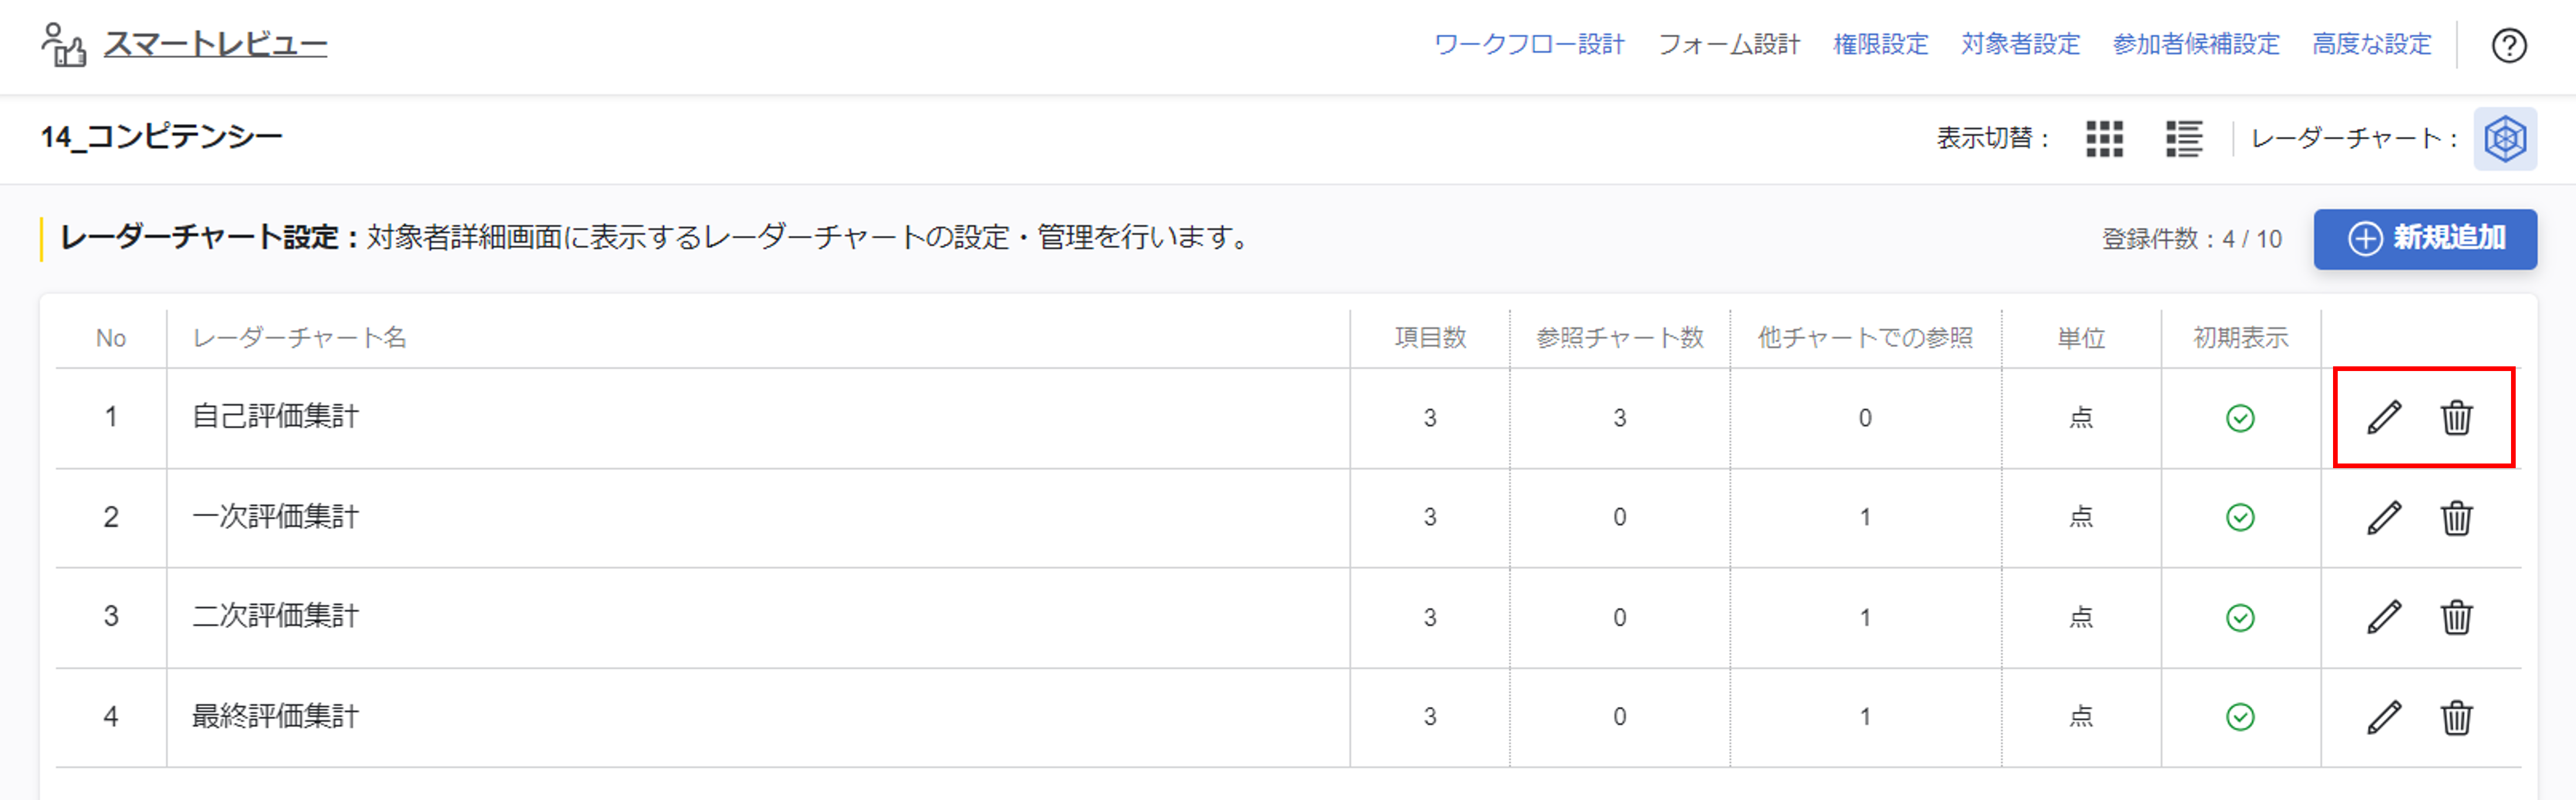Open フォーム設計 menu
The height and width of the screenshot is (800, 2576).
(1729, 45)
